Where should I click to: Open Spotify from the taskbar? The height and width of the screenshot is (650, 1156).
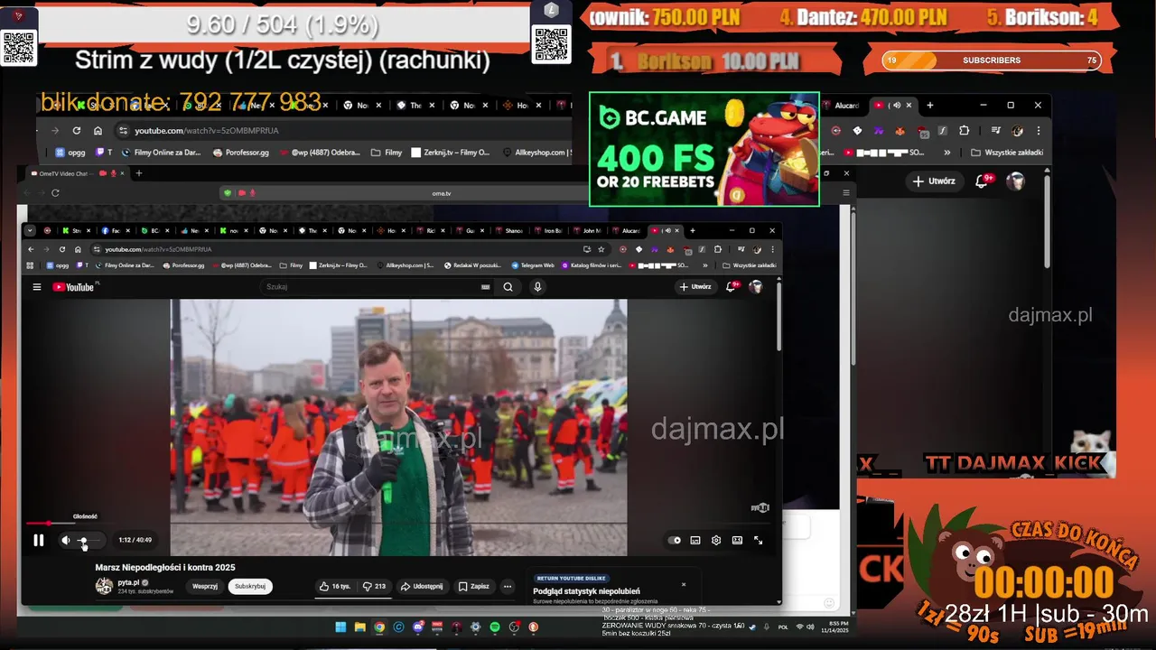point(495,627)
